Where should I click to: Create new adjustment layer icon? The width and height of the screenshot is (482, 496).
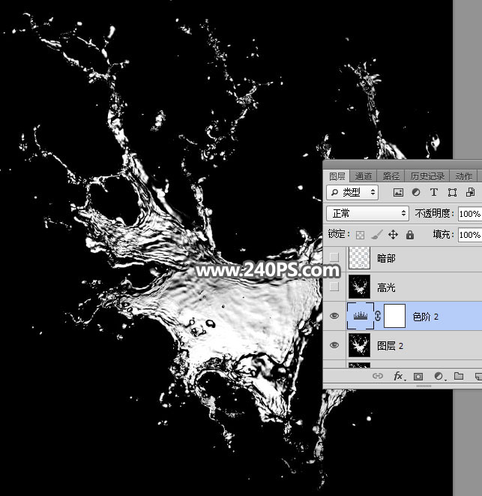(x=439, y=376)
